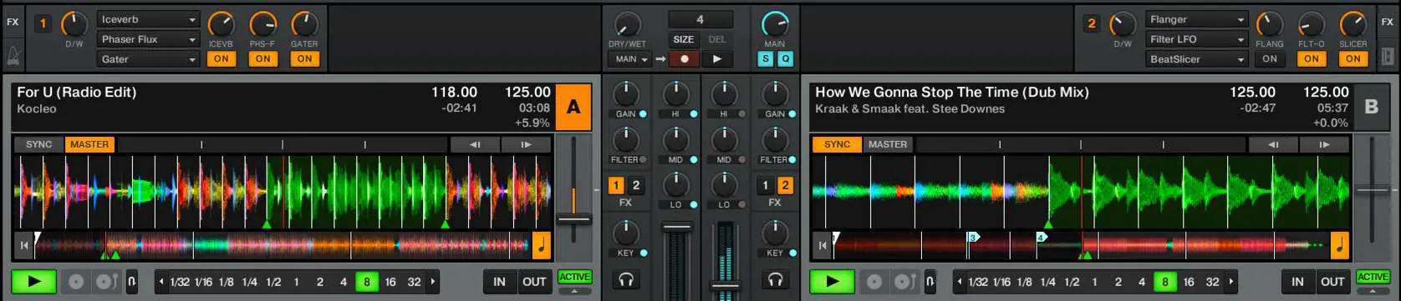This screenshot has height=301, width=1401.
Task: Set loop OUT point on Deck B
Action: tap(1332, 282)
